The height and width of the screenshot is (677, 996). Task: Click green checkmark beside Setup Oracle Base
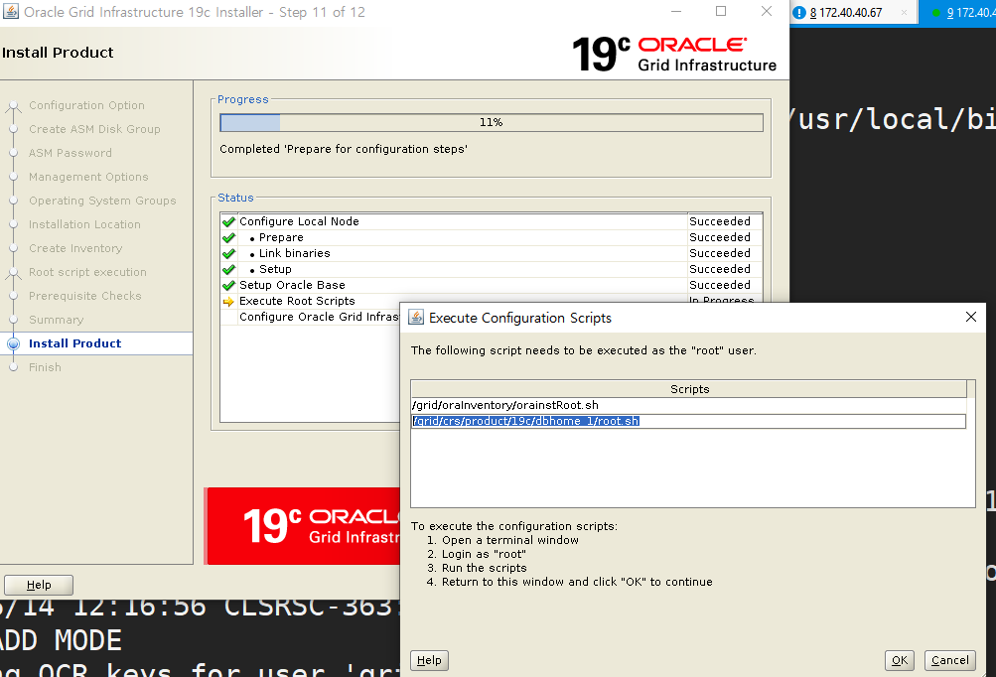tap(228, 285)
